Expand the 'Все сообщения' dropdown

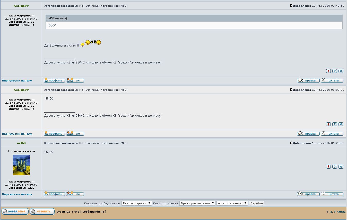coord(136,203)
